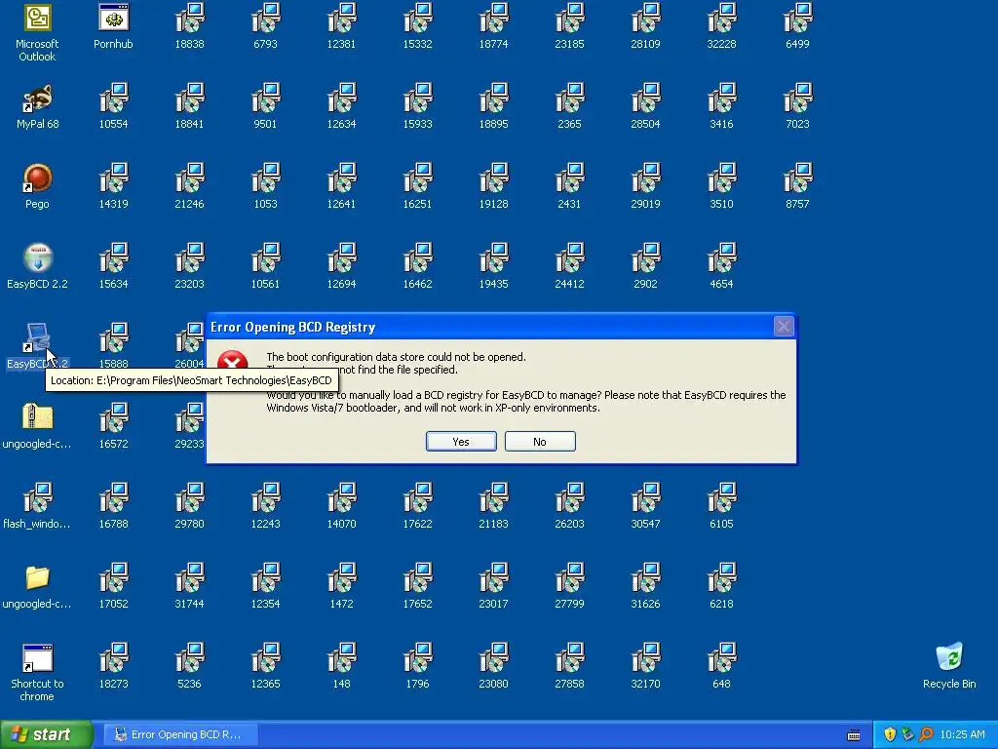Select the installer icon labeled 18838
This screenshot has height=749, width=998.
point(190,18)
